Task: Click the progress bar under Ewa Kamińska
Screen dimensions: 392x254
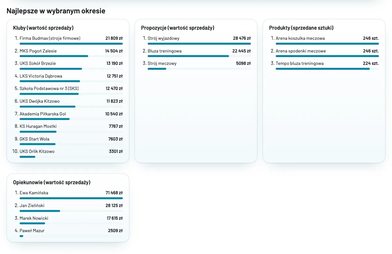Action: (x=71, y=198)
